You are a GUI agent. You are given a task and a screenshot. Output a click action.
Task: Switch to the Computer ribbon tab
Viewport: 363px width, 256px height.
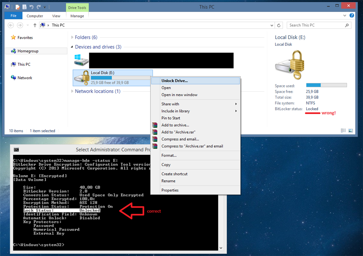(35, 16)
